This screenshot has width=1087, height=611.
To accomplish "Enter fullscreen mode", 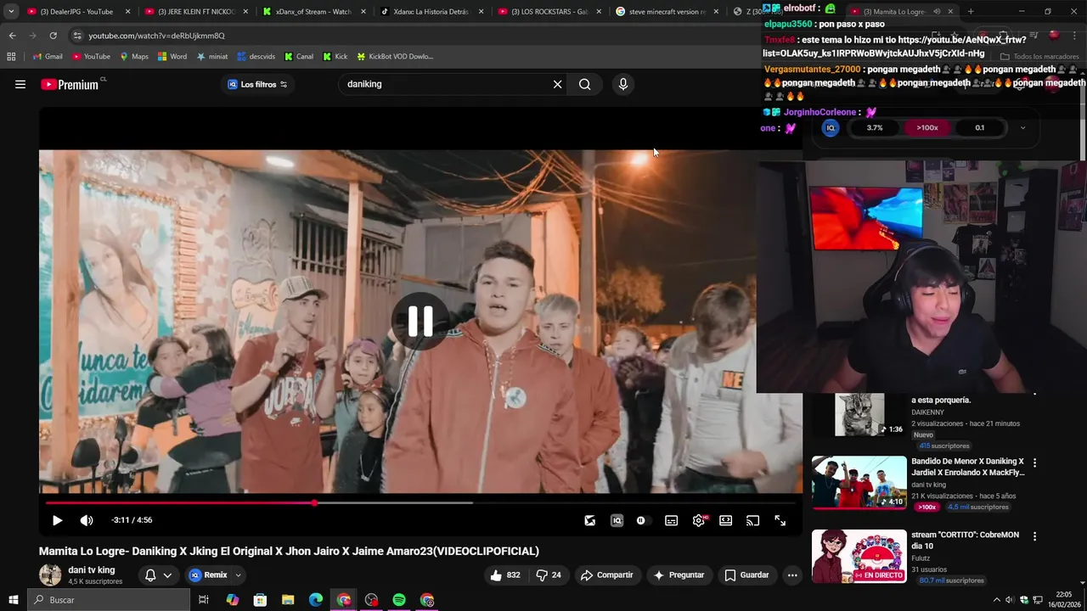I will [x=780, y=520].
